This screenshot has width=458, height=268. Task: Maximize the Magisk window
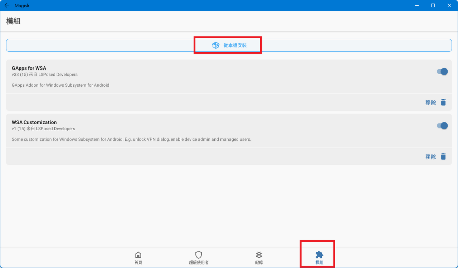(433, 5)
